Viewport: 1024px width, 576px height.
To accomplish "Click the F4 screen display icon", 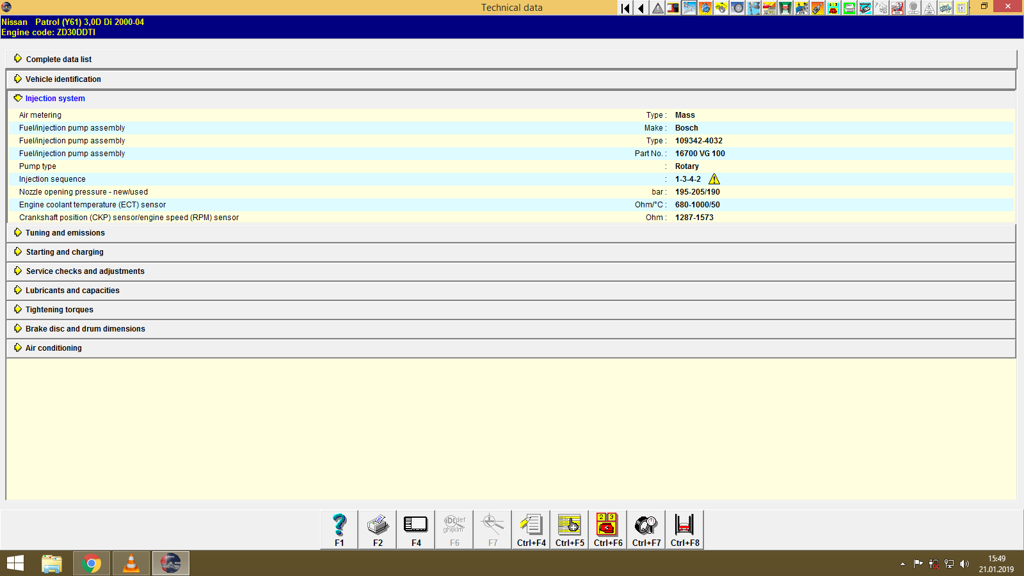I will coord(415,525).
